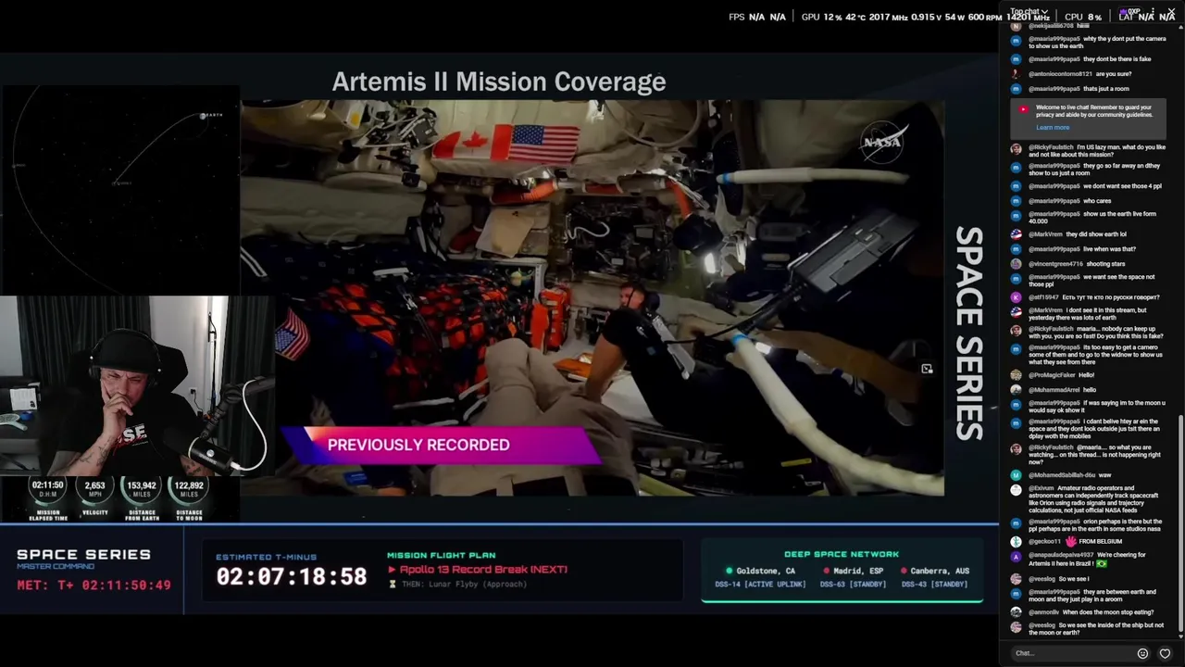Click @MohamedSabillah-d6u avatar
Image resolution: width=1185 pixels, height=667 pixels.
pyautogui.click(x=1016, y=475)
